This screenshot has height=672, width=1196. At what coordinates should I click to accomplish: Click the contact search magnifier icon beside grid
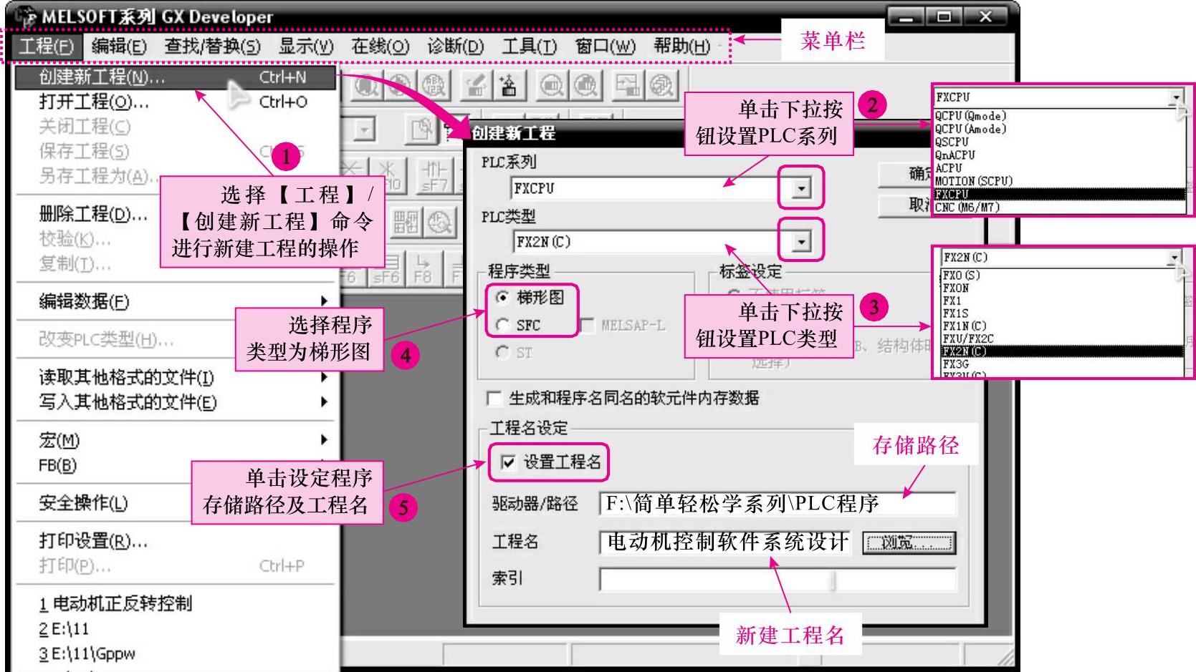pyautogui.click(x=439, y=223)
